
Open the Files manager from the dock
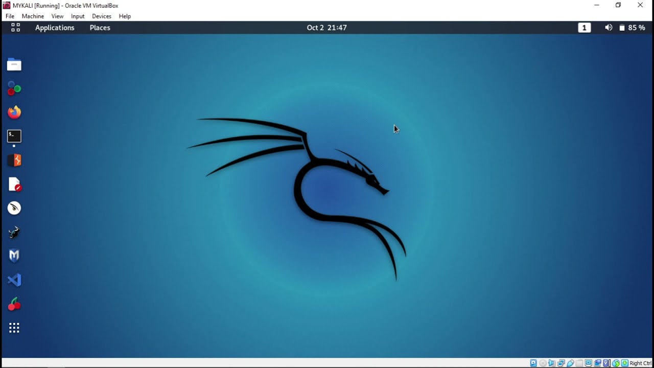pyautogui.click(x=14, y=65)
